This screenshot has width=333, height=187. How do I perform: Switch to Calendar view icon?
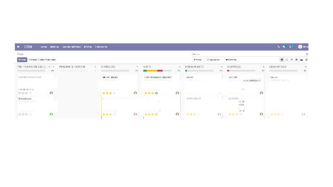pos(291,60)
